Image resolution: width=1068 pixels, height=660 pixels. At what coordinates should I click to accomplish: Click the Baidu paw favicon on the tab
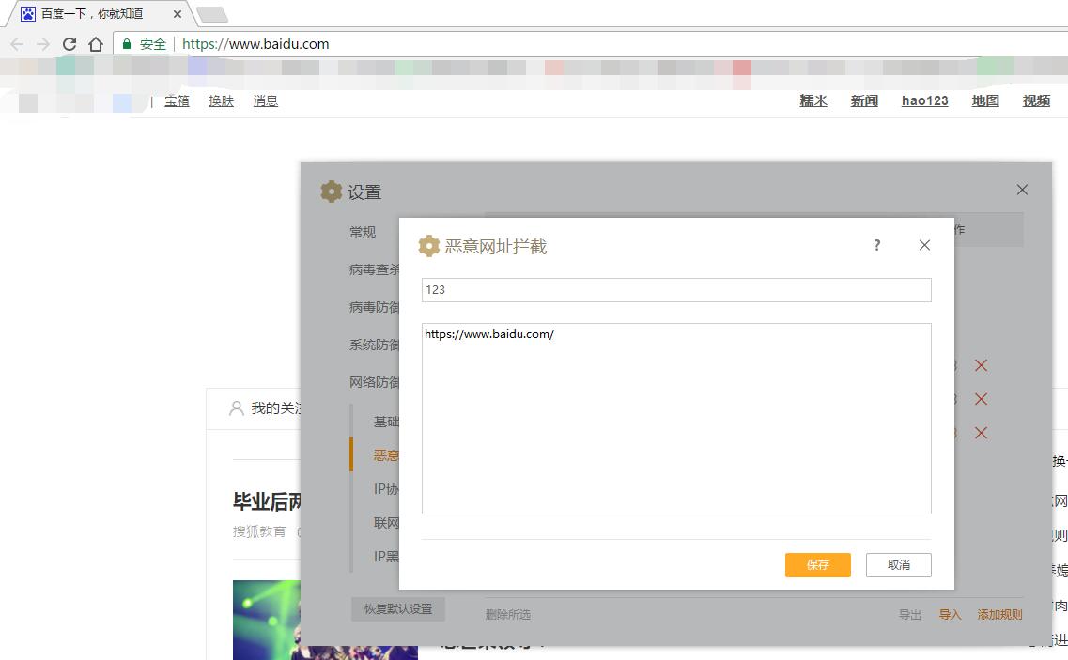coord(28,14)
